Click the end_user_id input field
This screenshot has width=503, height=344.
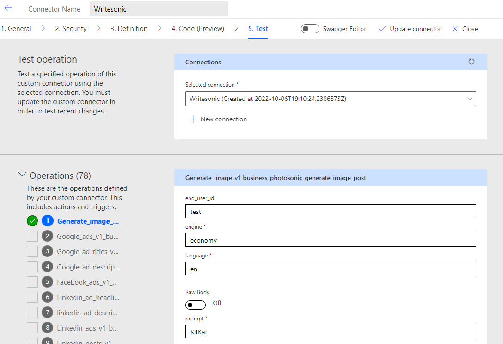331,211
